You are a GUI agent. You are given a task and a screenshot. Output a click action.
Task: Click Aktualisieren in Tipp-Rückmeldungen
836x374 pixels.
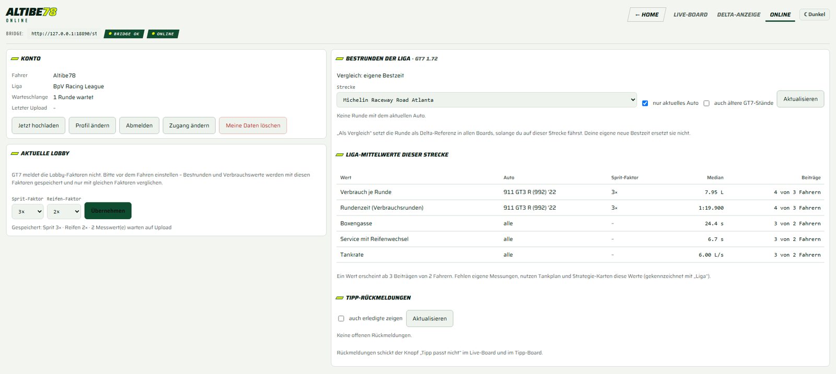(429, 319)
